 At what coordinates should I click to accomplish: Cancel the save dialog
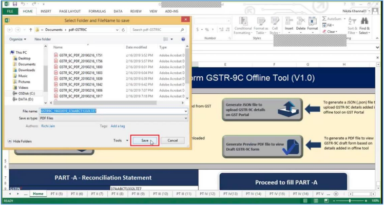172,140
